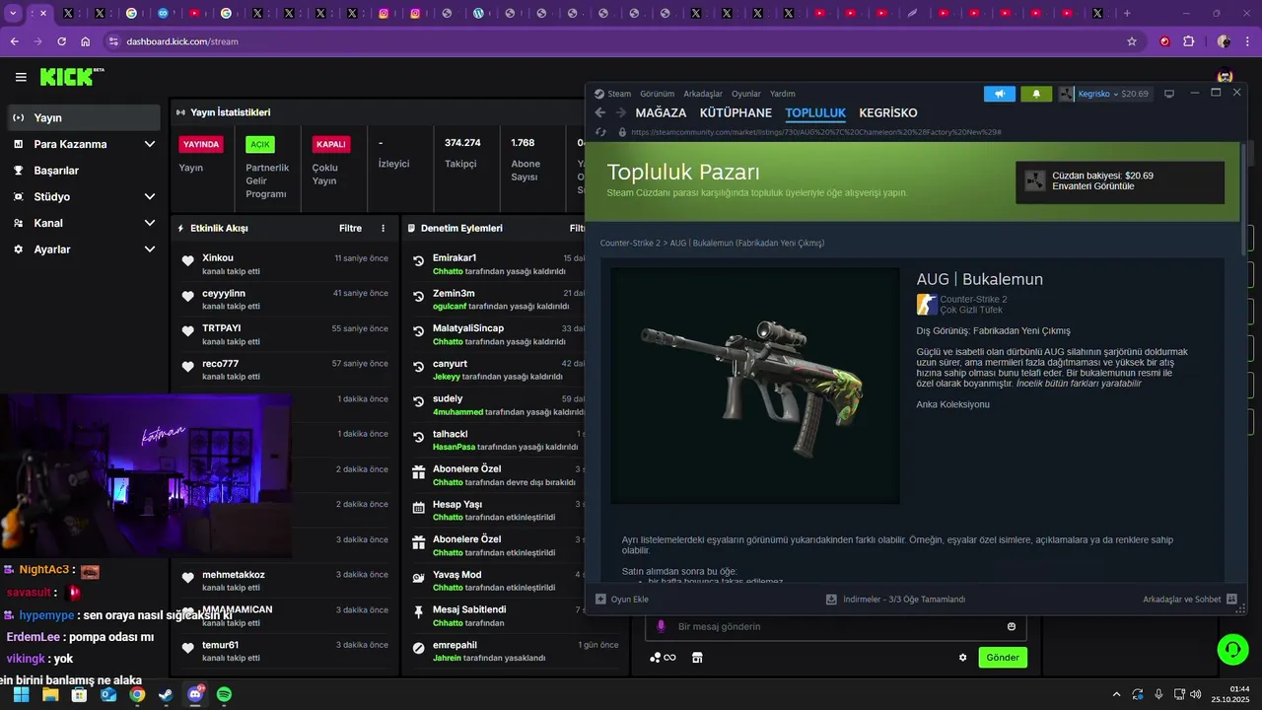
Task: Click calendar icon beside Hesap Yaşı
Action: pyautogui.click(x=419, y=508)
